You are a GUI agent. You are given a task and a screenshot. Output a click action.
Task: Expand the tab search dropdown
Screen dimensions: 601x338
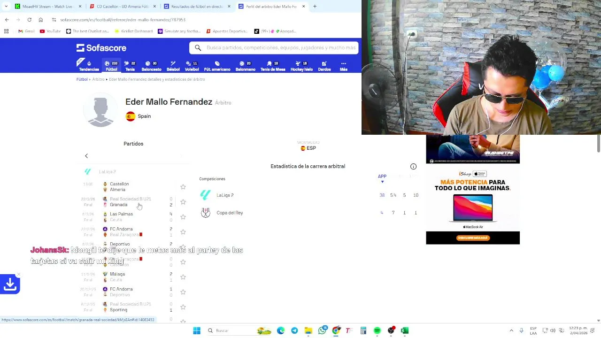pyautogui.click(x=6, y=7)
